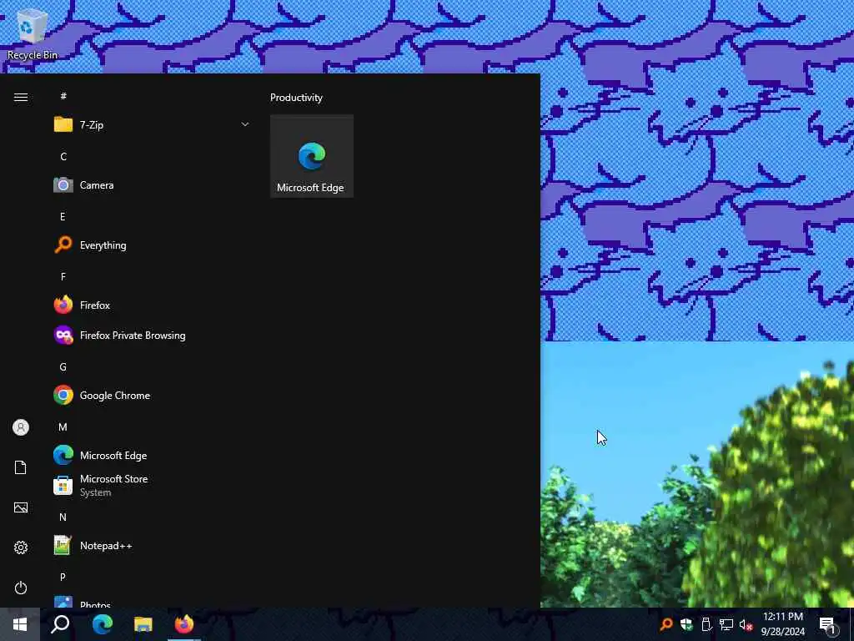Jump to letter # index header
The image size is (854, 641).
[63, 96]
